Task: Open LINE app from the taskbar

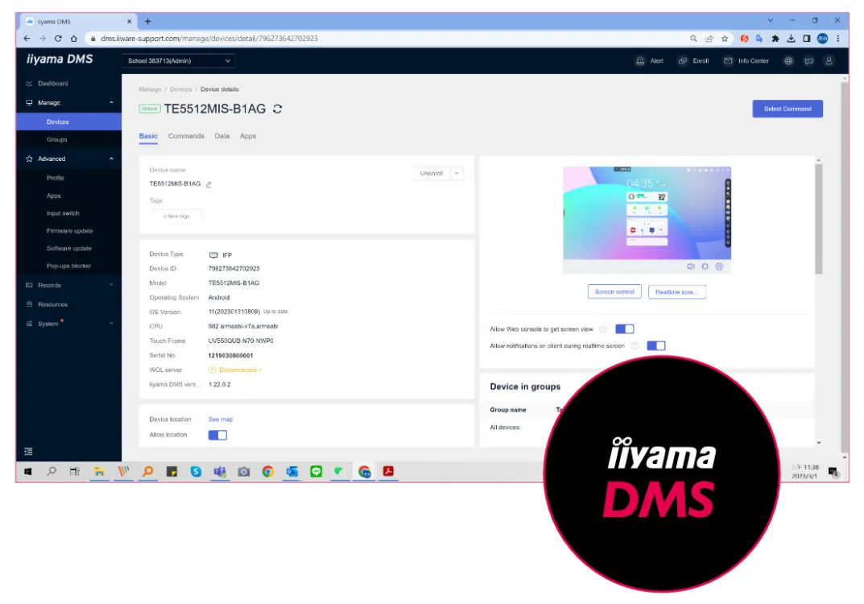Action: point(316,472)
